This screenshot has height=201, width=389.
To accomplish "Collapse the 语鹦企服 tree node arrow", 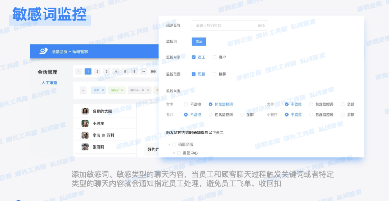I will [x=169, y=145].
